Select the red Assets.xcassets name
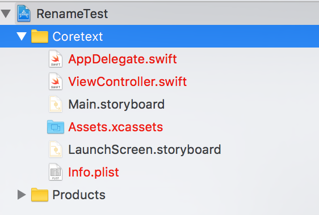Screen dimensions: 319x215 pyautogui.click(x=116, y=127)
